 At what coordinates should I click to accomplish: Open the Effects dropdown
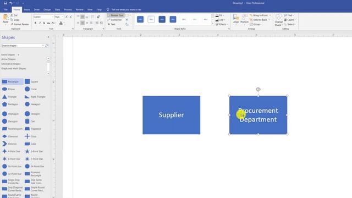point(222,24)
